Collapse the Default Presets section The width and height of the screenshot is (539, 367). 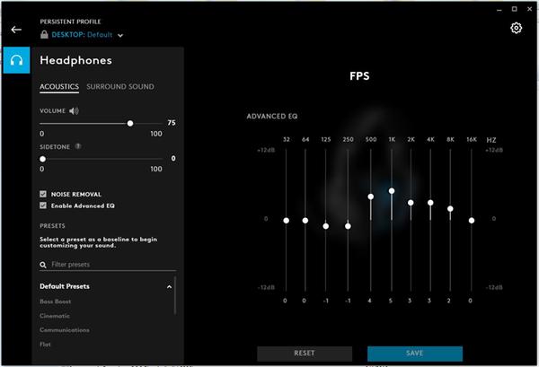point(170,286)
